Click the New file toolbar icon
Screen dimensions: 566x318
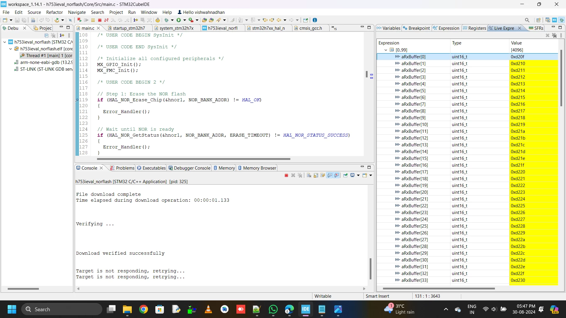point(5,20)
